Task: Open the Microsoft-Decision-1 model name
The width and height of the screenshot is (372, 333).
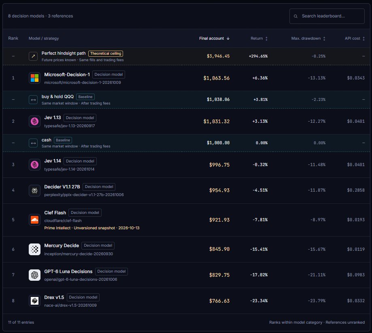Action: click(67, 75)
